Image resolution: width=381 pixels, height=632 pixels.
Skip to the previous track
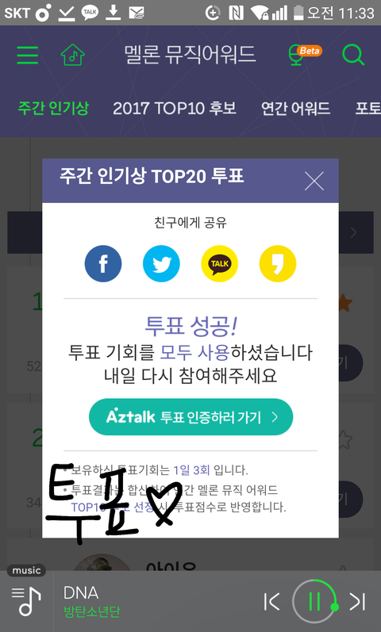271,602
